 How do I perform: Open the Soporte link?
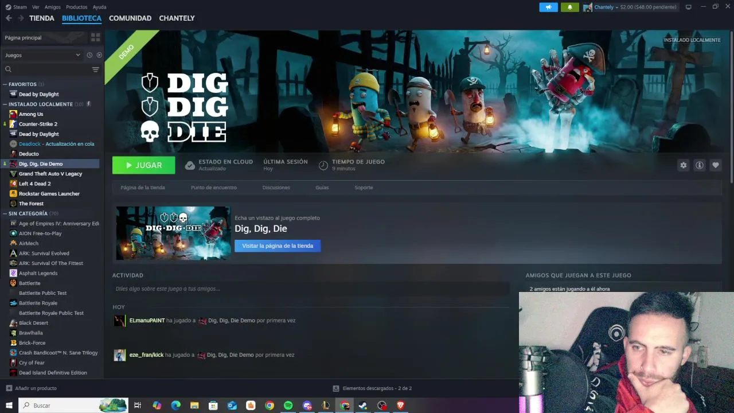[364, 188]
